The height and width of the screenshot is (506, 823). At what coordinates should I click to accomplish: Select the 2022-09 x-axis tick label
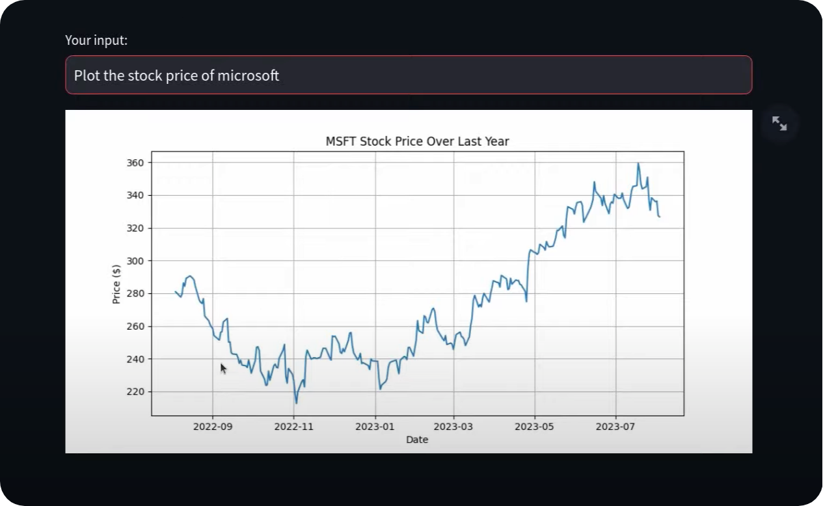tap(213, 427)
